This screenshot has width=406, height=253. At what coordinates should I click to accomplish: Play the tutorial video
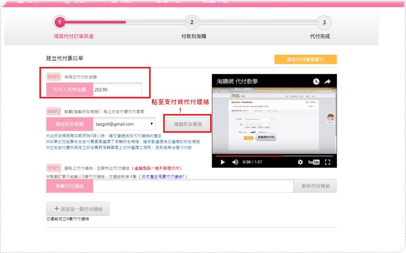[x=222, y=162]
